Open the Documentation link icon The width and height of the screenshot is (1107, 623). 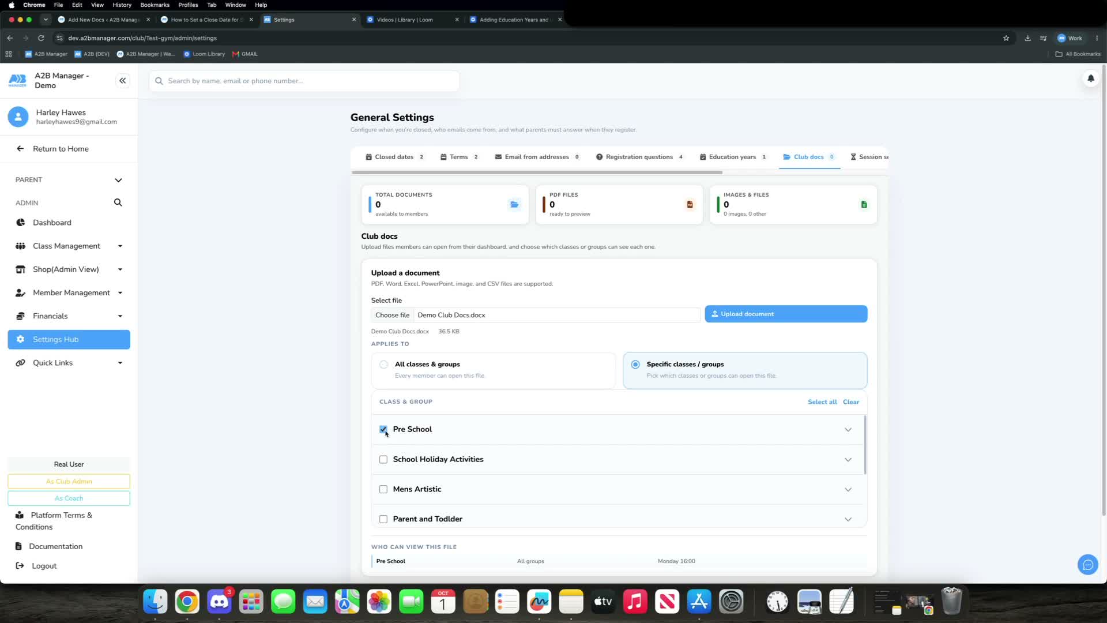pos(18,546)
